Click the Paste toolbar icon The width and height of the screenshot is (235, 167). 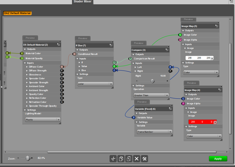[129, 159]
